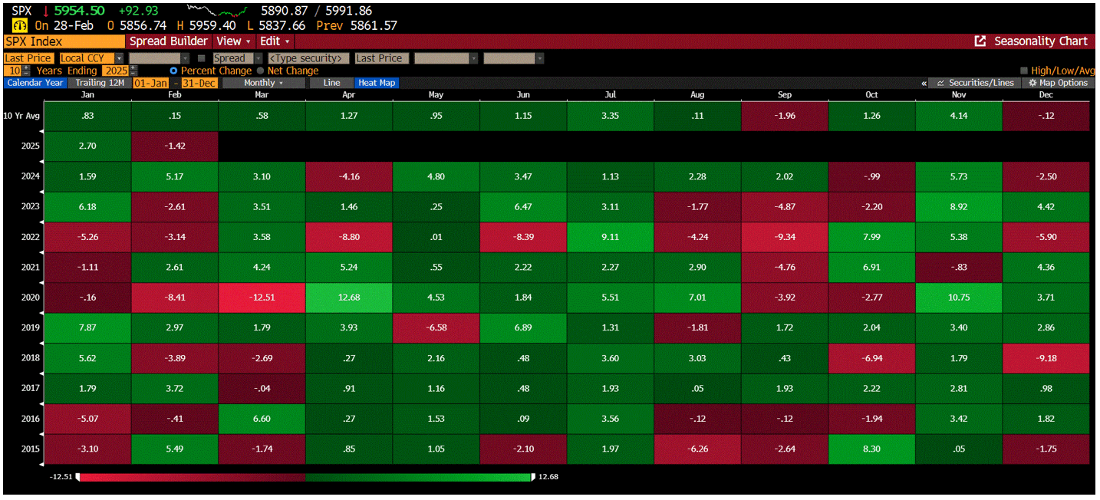
Task: Open the Monthly period dropdown
Action: click(265, 82)
